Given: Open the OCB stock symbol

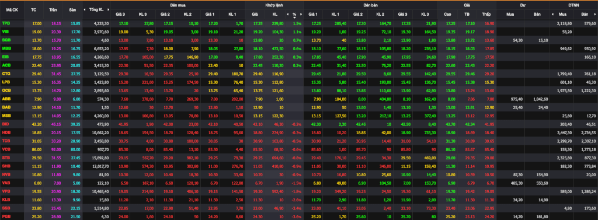Looking at the screenshot, I should click(x=6, y=90).
